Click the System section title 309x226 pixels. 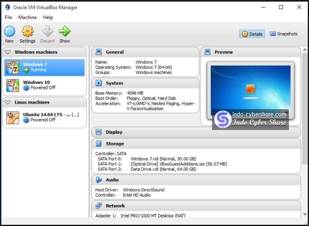click(x=114, y=83)
